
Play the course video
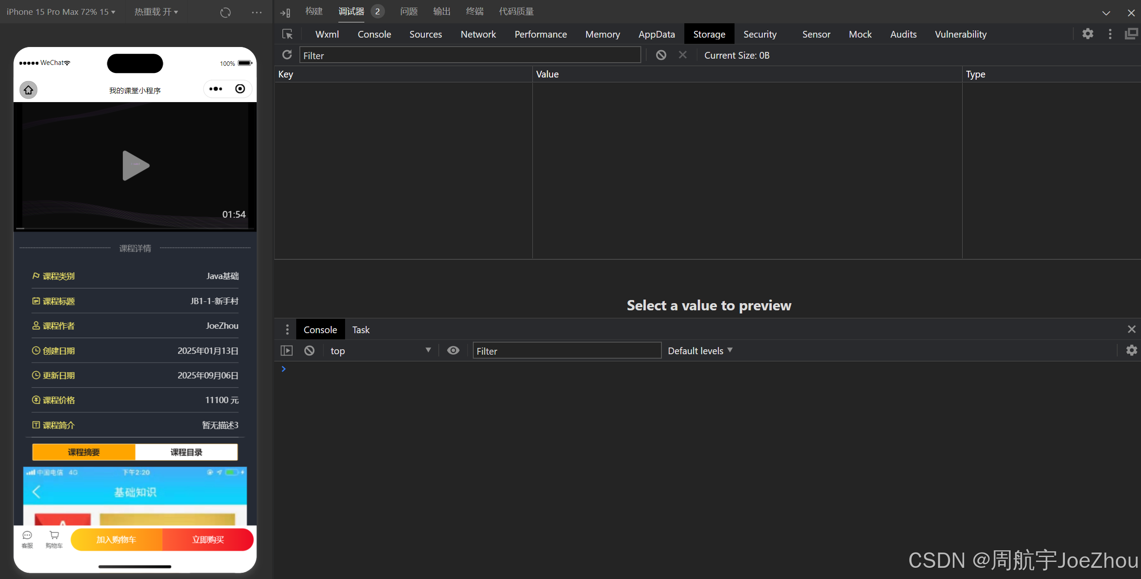[x=135, y=166]
